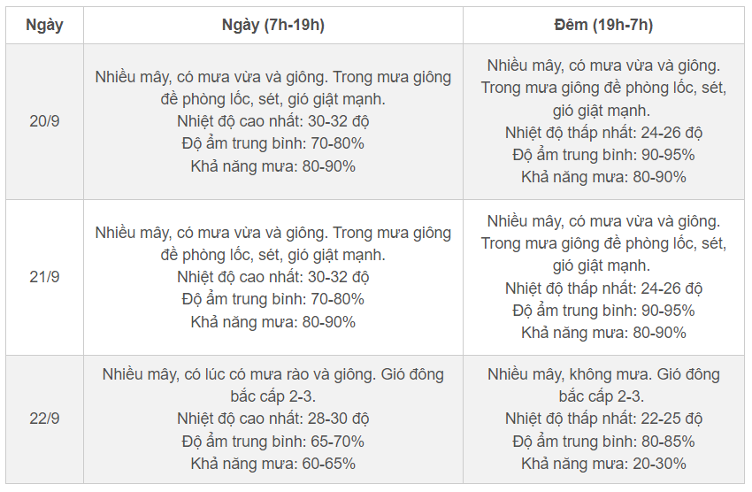Click 20/9 night low temperature 24-26 độ
Image resolution: width=752 pixels, height=492 pixels.
coord(603,133)
